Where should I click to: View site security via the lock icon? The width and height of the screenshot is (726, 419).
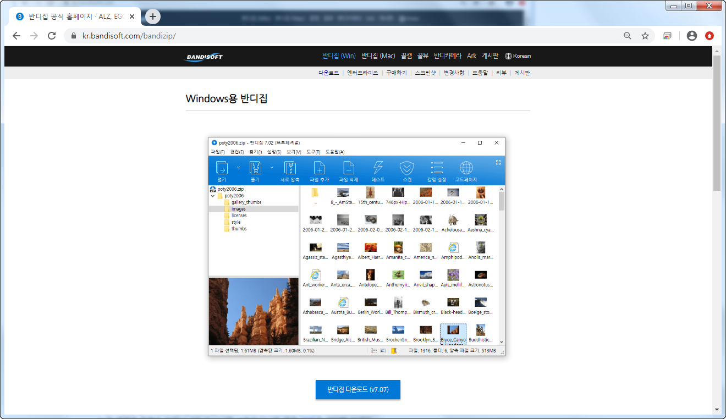point(74,36)
